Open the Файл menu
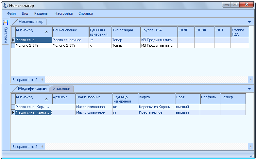256x160 pixels. pyautogui.click(x=11, y=13)
